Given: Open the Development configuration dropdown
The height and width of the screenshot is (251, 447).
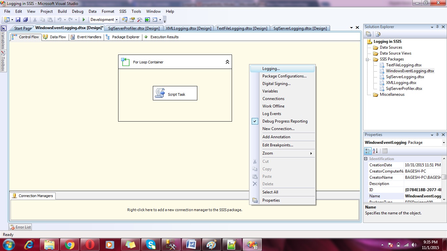Looking at the screenshot, I should [x=117, y=20].
